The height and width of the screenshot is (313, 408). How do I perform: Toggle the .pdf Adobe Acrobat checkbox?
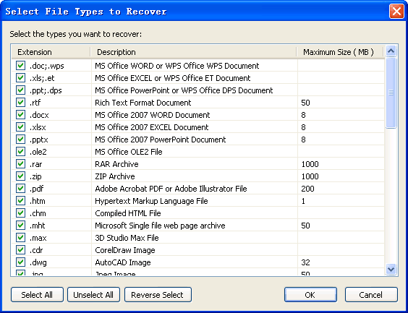[x=20, y=189]
